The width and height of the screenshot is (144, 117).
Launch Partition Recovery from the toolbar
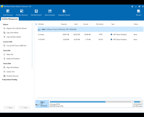click(x=22, y=13)
